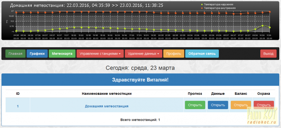Screen dimensions: 281x128
Task: Click the peak green point at 10:38
Action: point(262,26)
